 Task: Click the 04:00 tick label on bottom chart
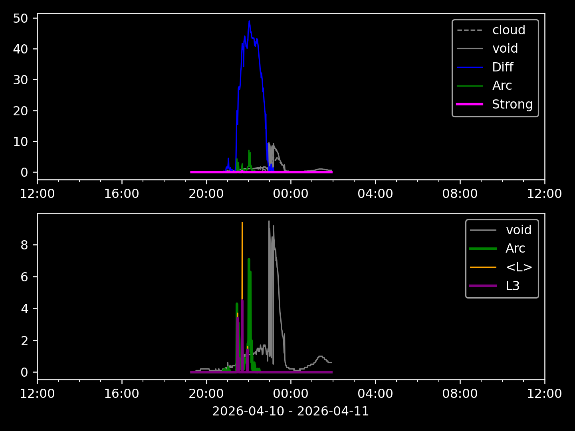coord(375,394)
